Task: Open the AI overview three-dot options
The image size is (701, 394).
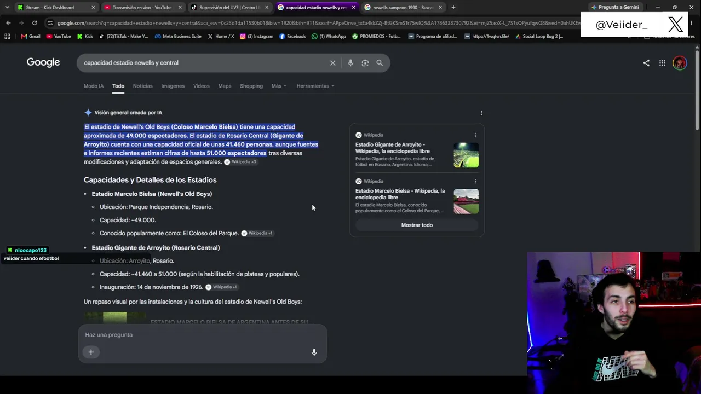Action: point(481,113)
